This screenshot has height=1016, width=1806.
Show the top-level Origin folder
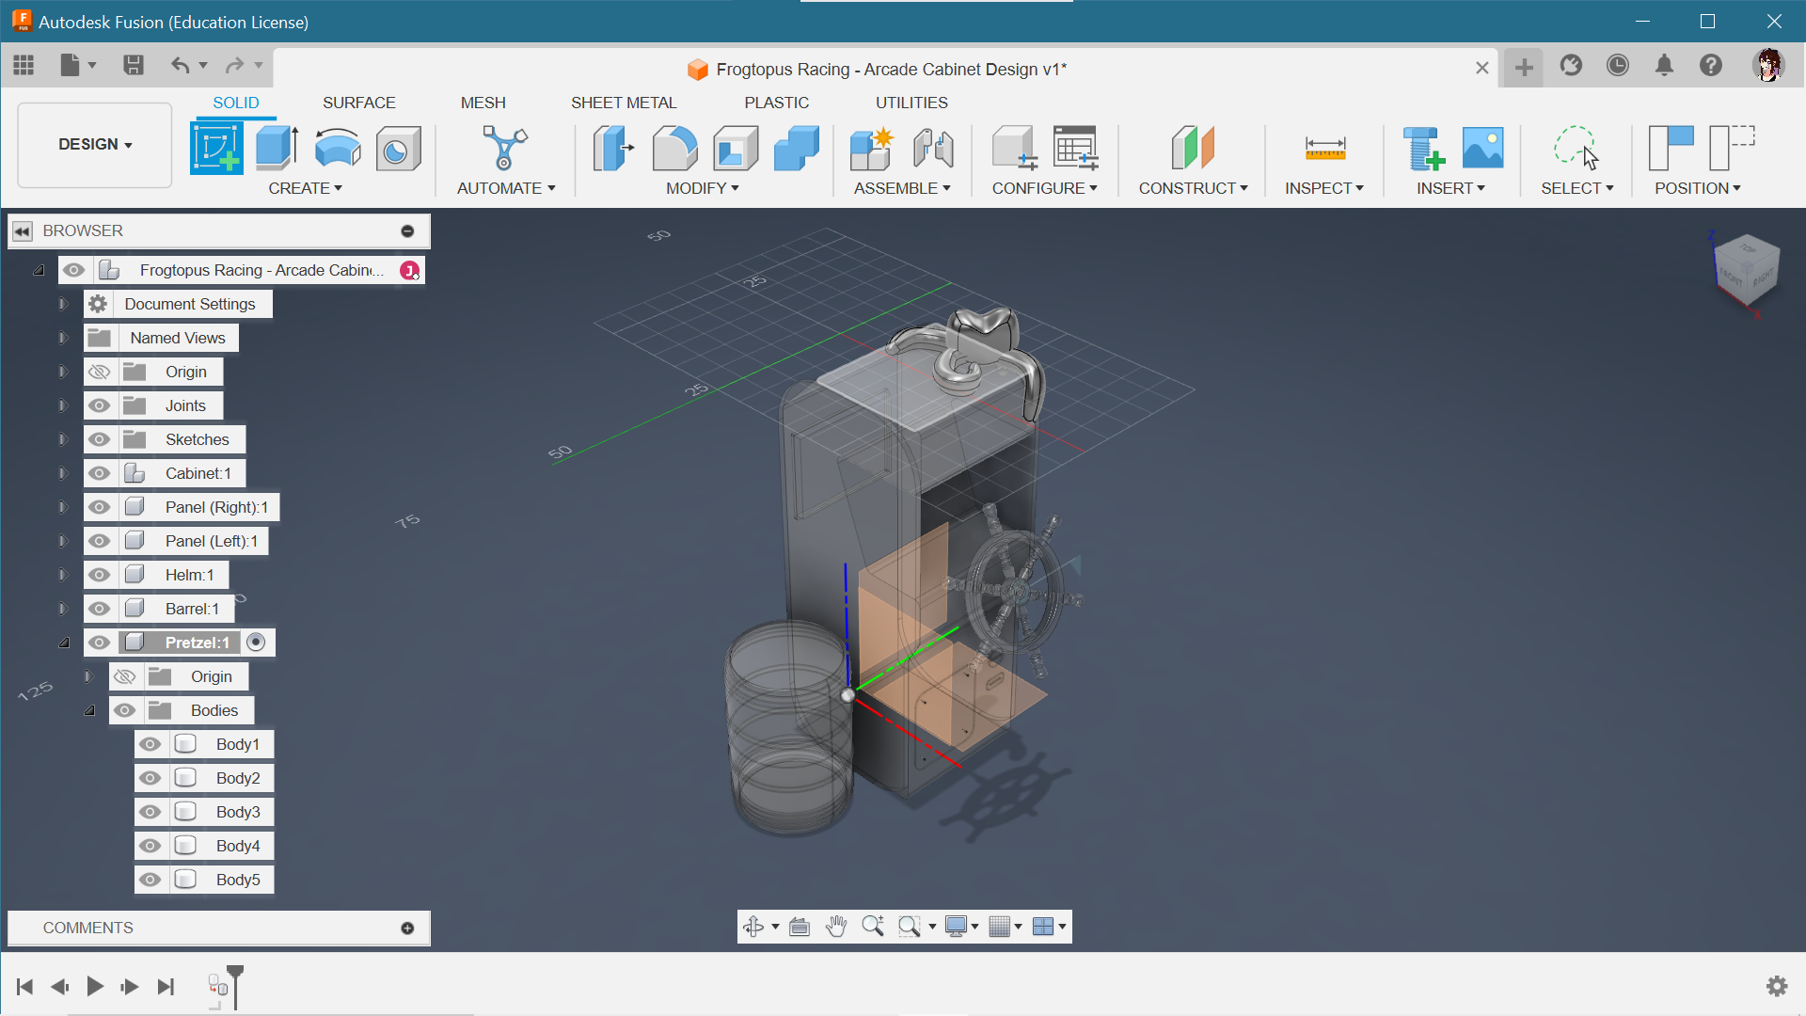click(100, 372)
